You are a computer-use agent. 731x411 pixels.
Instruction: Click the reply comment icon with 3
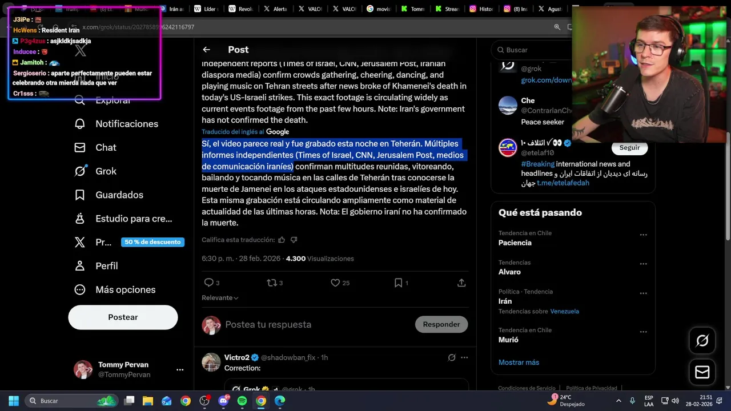209,283
